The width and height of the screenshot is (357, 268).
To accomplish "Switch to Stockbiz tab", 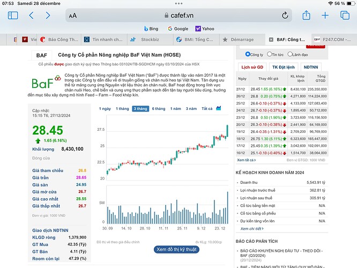I will [150, 40].
